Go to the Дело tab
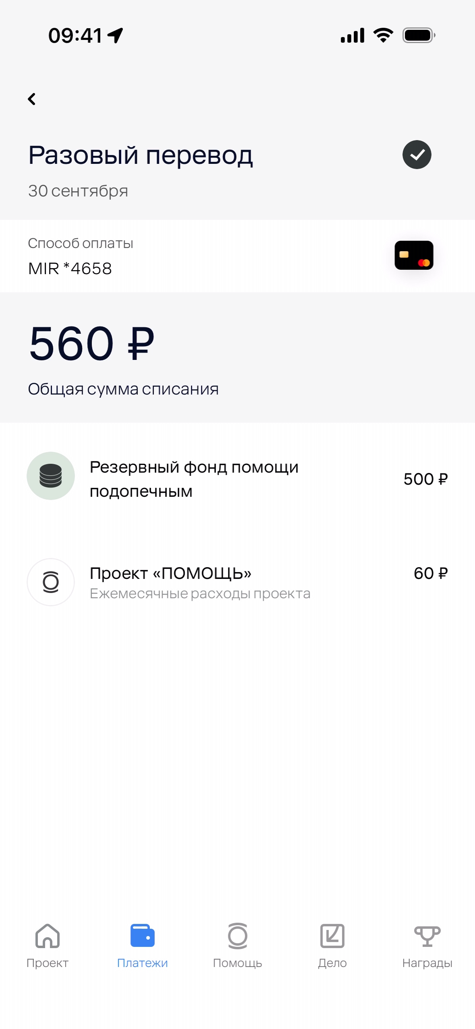The width and height of the screenshot is (475, 1029). (332, 944)
